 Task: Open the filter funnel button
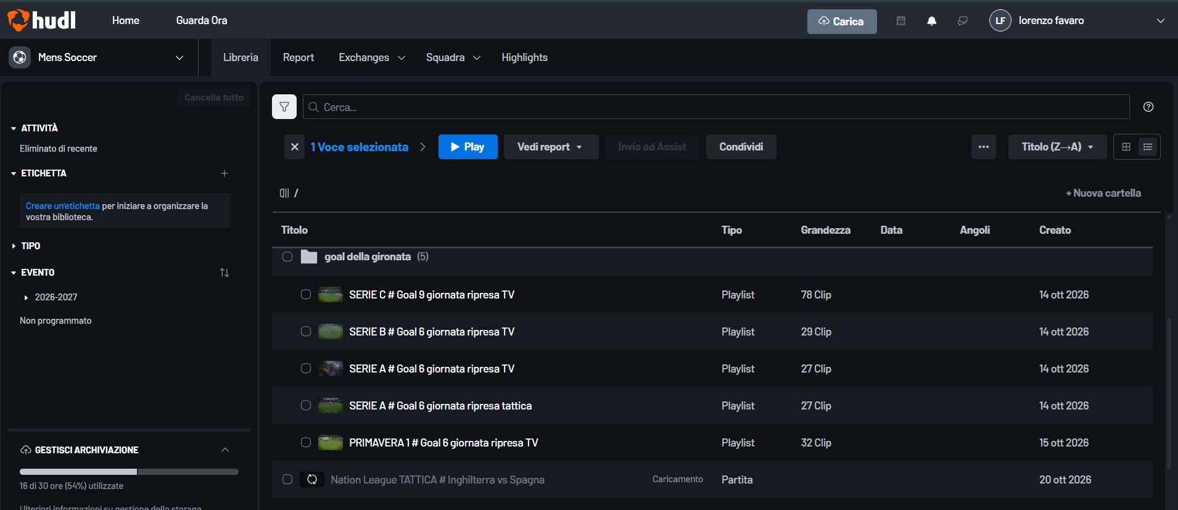tap(284, 107)
